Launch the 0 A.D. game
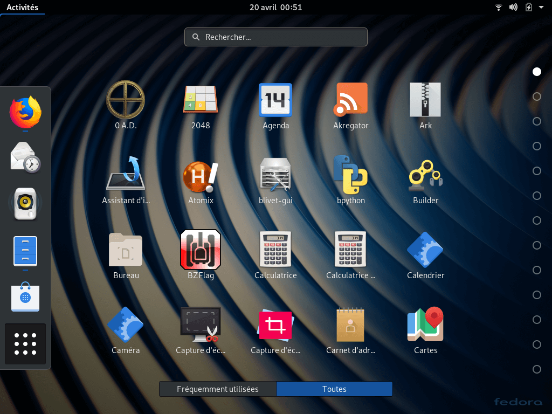 pyautogui.click(x=126, y=100)
